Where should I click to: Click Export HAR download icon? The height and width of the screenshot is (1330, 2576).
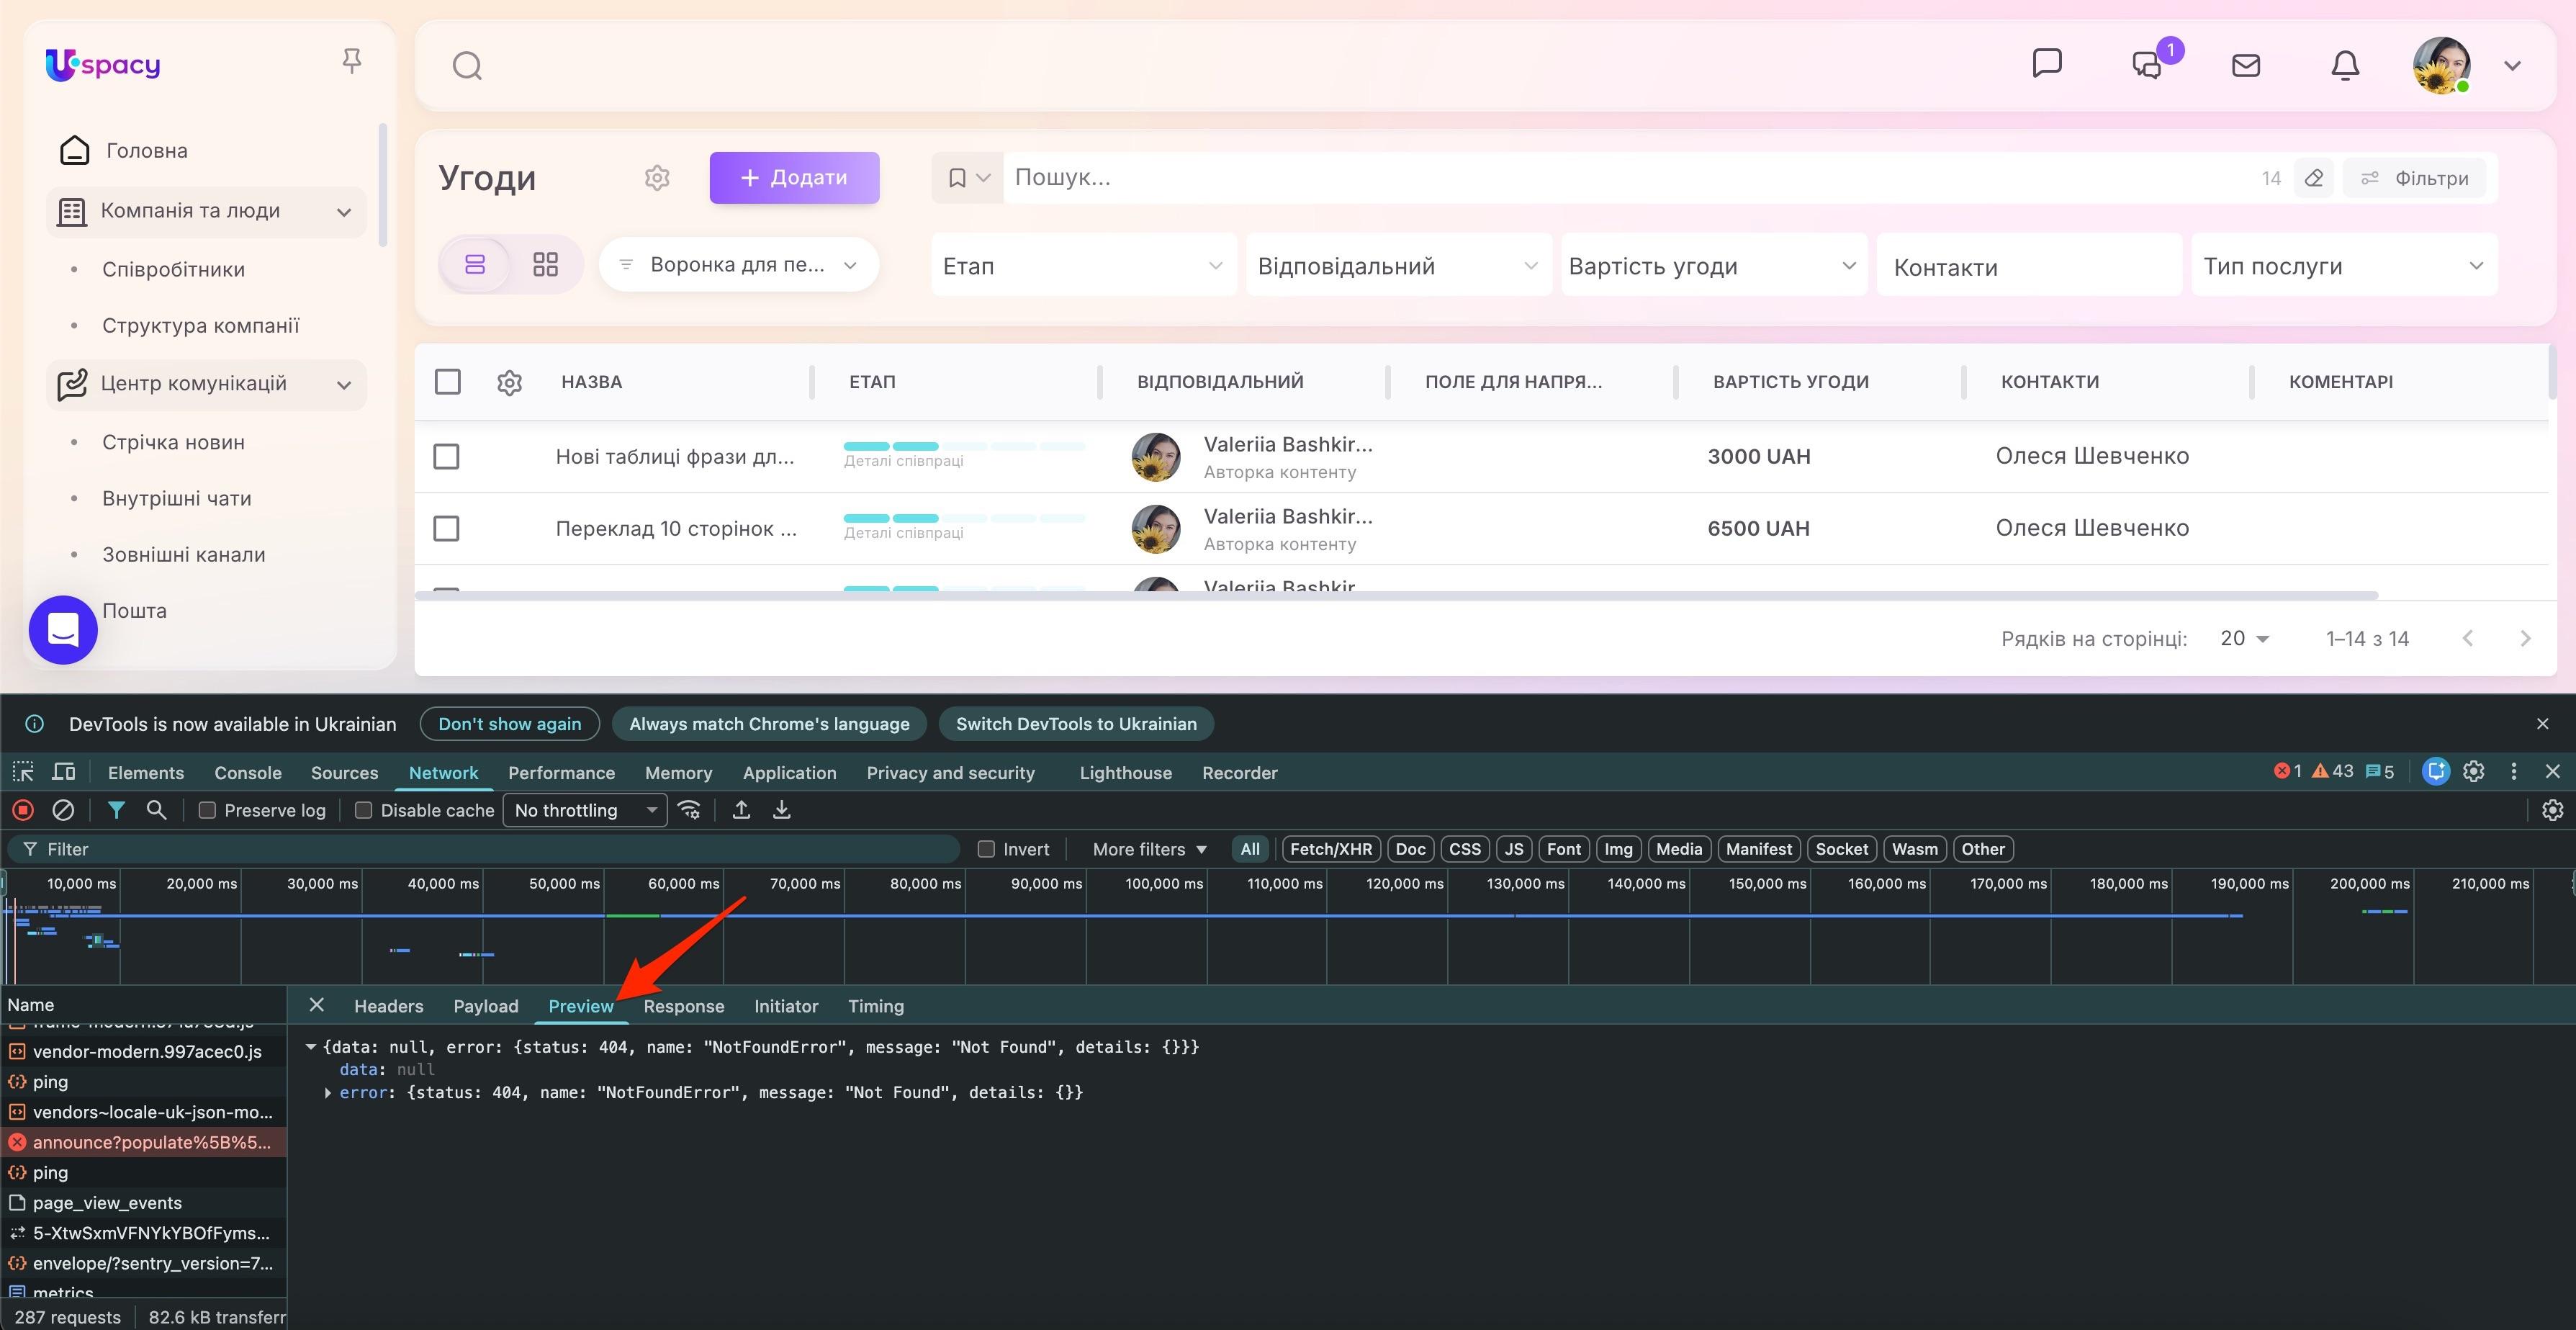pos(782,811)
